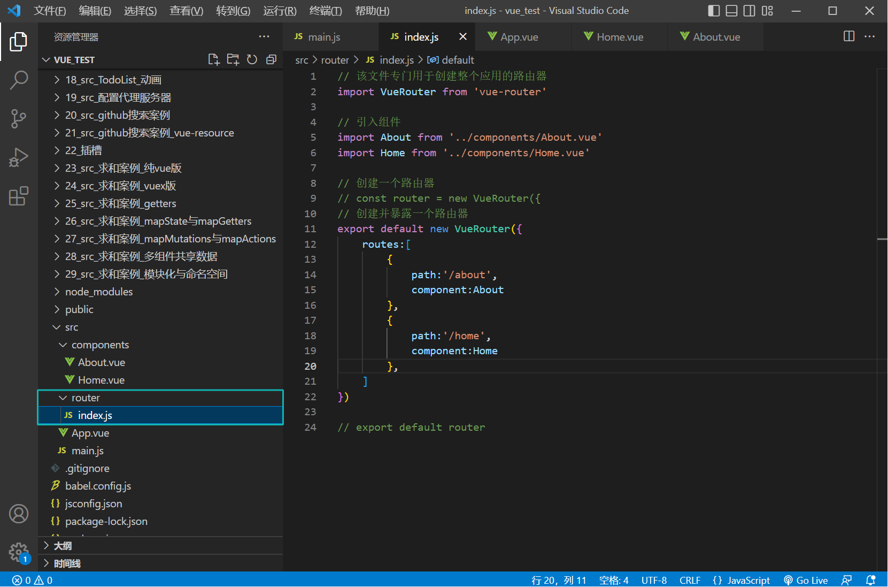Image resolution: width=888 pixels, height=587 pixels.
Task: Open the Manage gear settings menu
Action: pos(19,552)
